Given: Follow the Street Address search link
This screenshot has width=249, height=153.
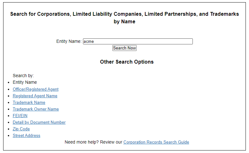Looking at the screenshot, I should [27, 135].
